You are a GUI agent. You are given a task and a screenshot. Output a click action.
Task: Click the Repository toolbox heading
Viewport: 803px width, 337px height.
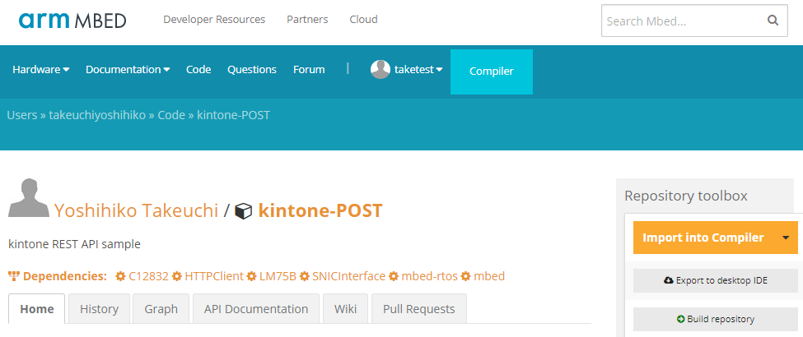(686, 196)
